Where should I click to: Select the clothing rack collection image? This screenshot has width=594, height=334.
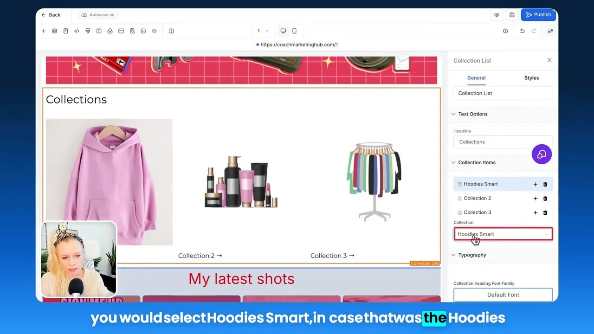pos(374,182)
